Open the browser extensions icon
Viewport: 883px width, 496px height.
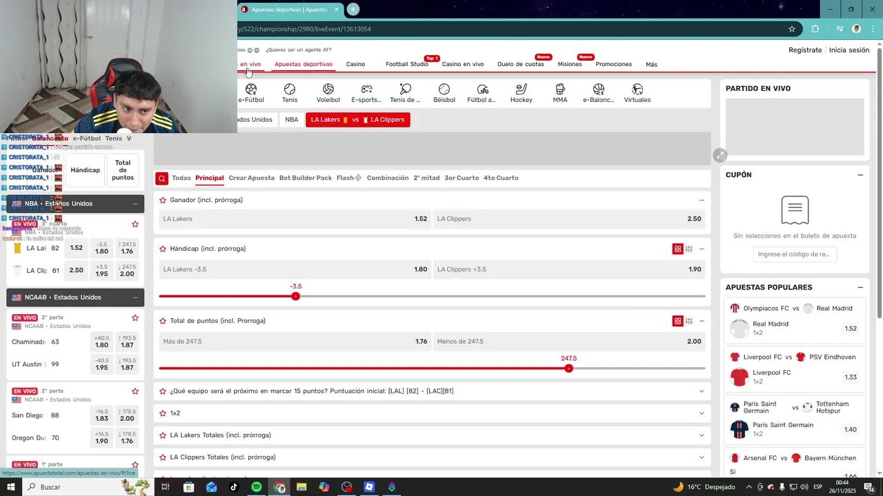coord(815,29)
